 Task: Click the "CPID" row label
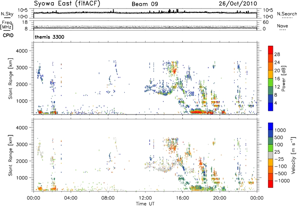[8, 35]
